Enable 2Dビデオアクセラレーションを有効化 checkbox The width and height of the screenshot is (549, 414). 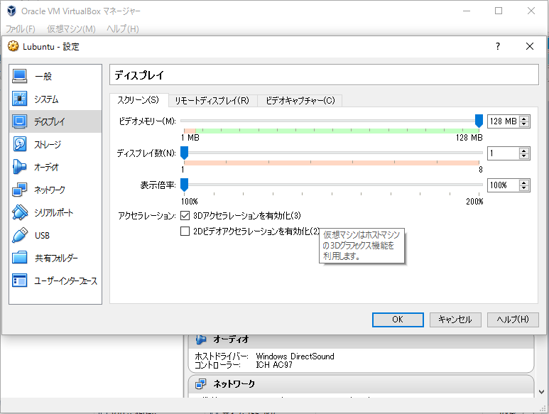click(185, 231)
